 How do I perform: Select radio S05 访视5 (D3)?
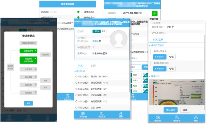click(76, 101)
